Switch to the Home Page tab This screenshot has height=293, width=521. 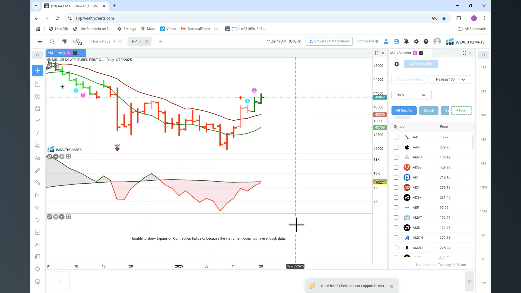(x=101, y=41)
